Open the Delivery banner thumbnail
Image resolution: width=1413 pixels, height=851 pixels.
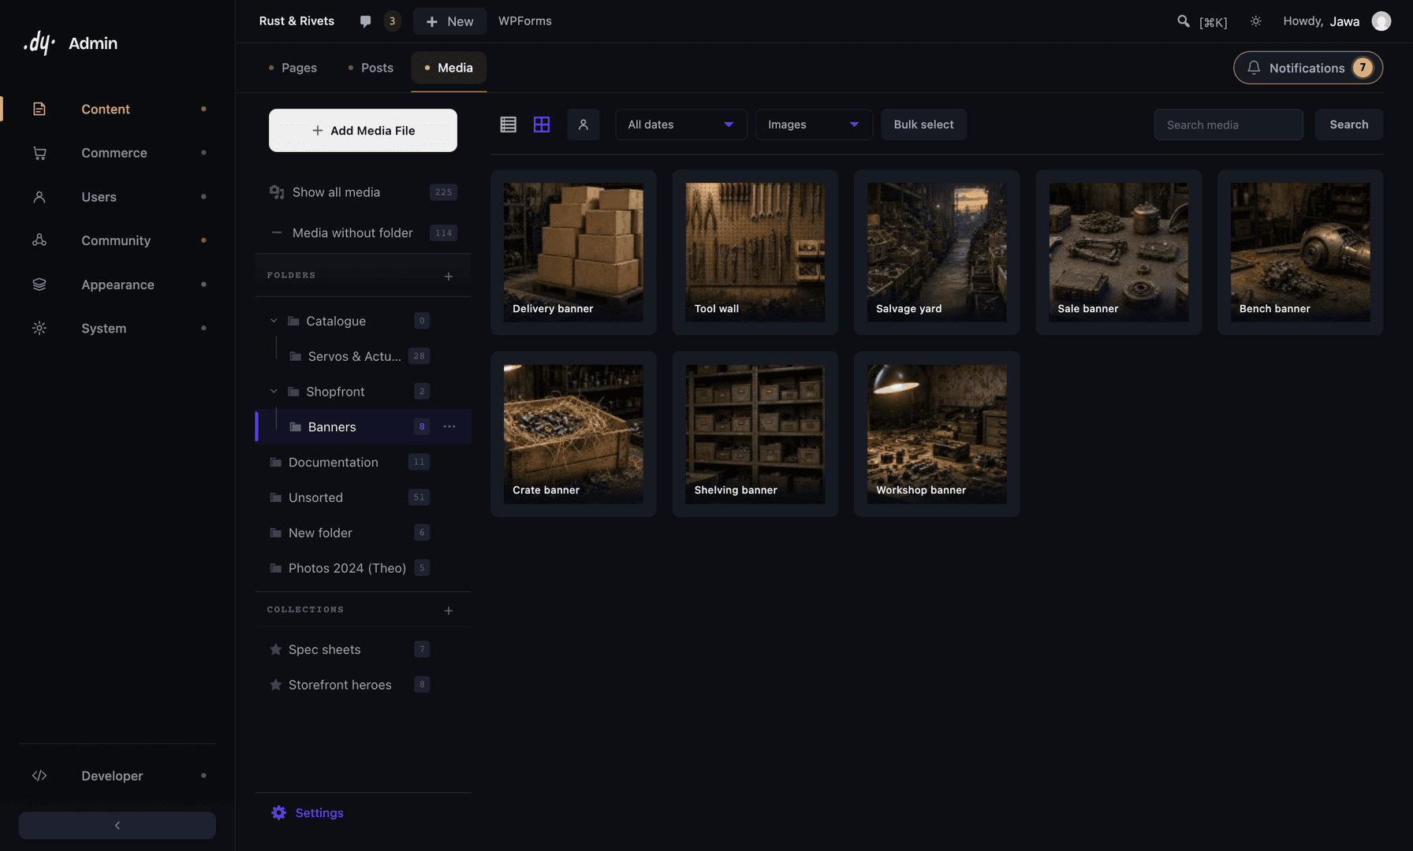tap(573, 252)
